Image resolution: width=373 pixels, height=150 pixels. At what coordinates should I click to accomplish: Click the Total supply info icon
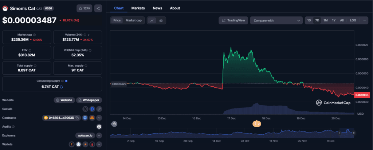tap(35, 66)
